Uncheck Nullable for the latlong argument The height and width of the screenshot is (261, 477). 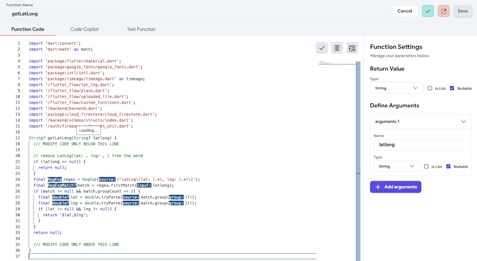[x=448, y=166]
